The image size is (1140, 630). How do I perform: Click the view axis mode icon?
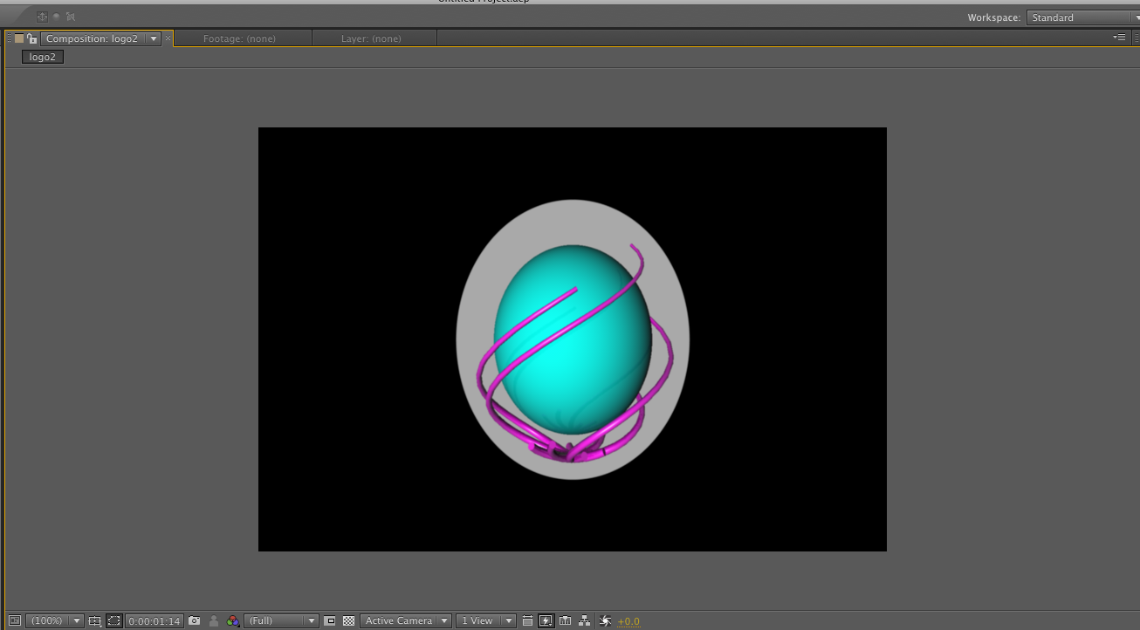pyautogui.click(x=71, y=17)
